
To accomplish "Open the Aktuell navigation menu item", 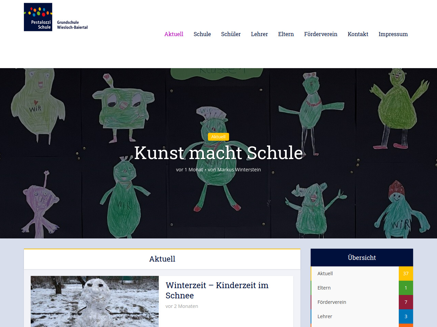I will (x=174, y=34).
